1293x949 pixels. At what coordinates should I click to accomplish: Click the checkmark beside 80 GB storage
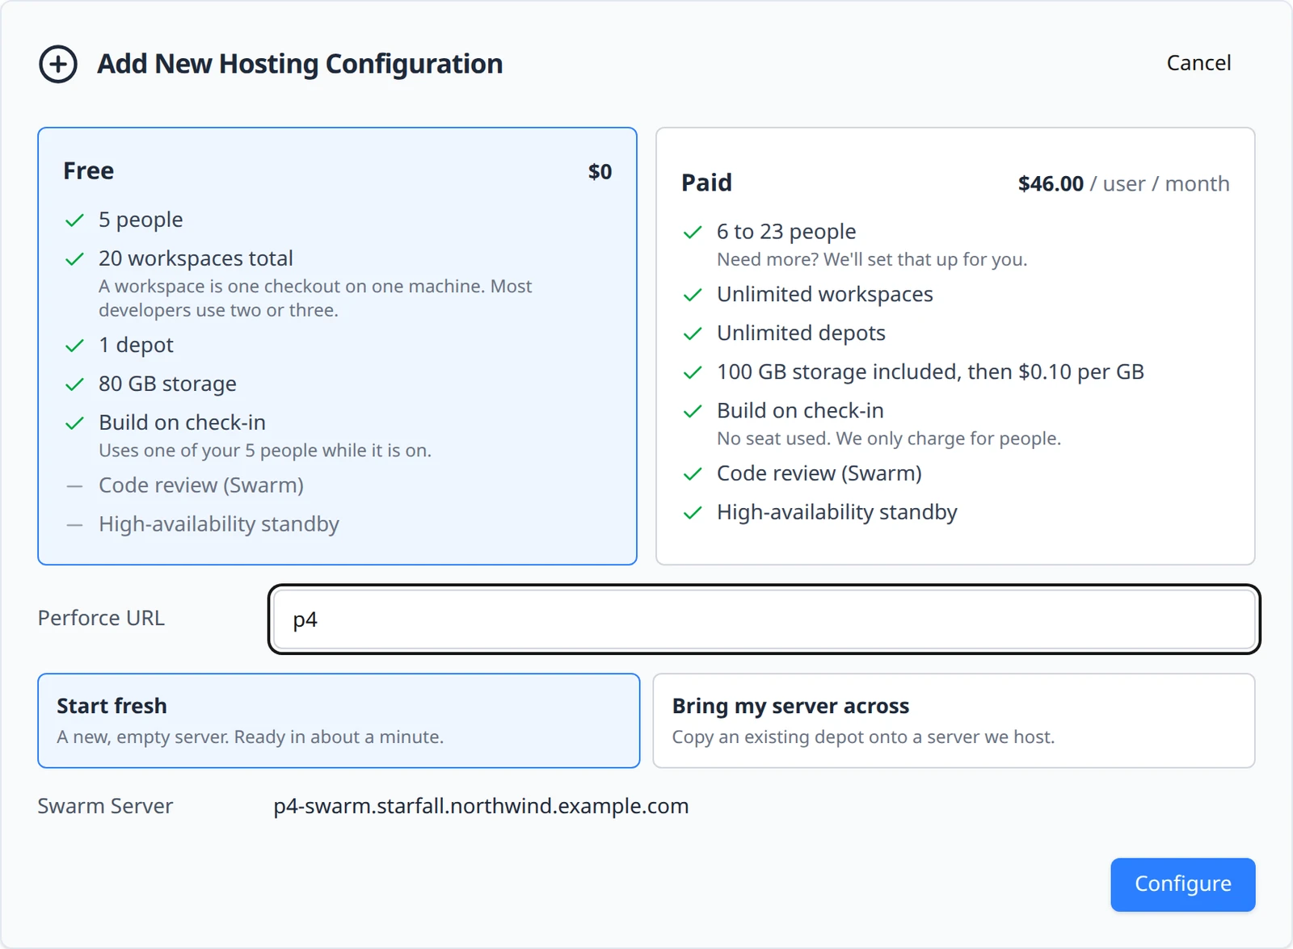click(x=74, y=384)
